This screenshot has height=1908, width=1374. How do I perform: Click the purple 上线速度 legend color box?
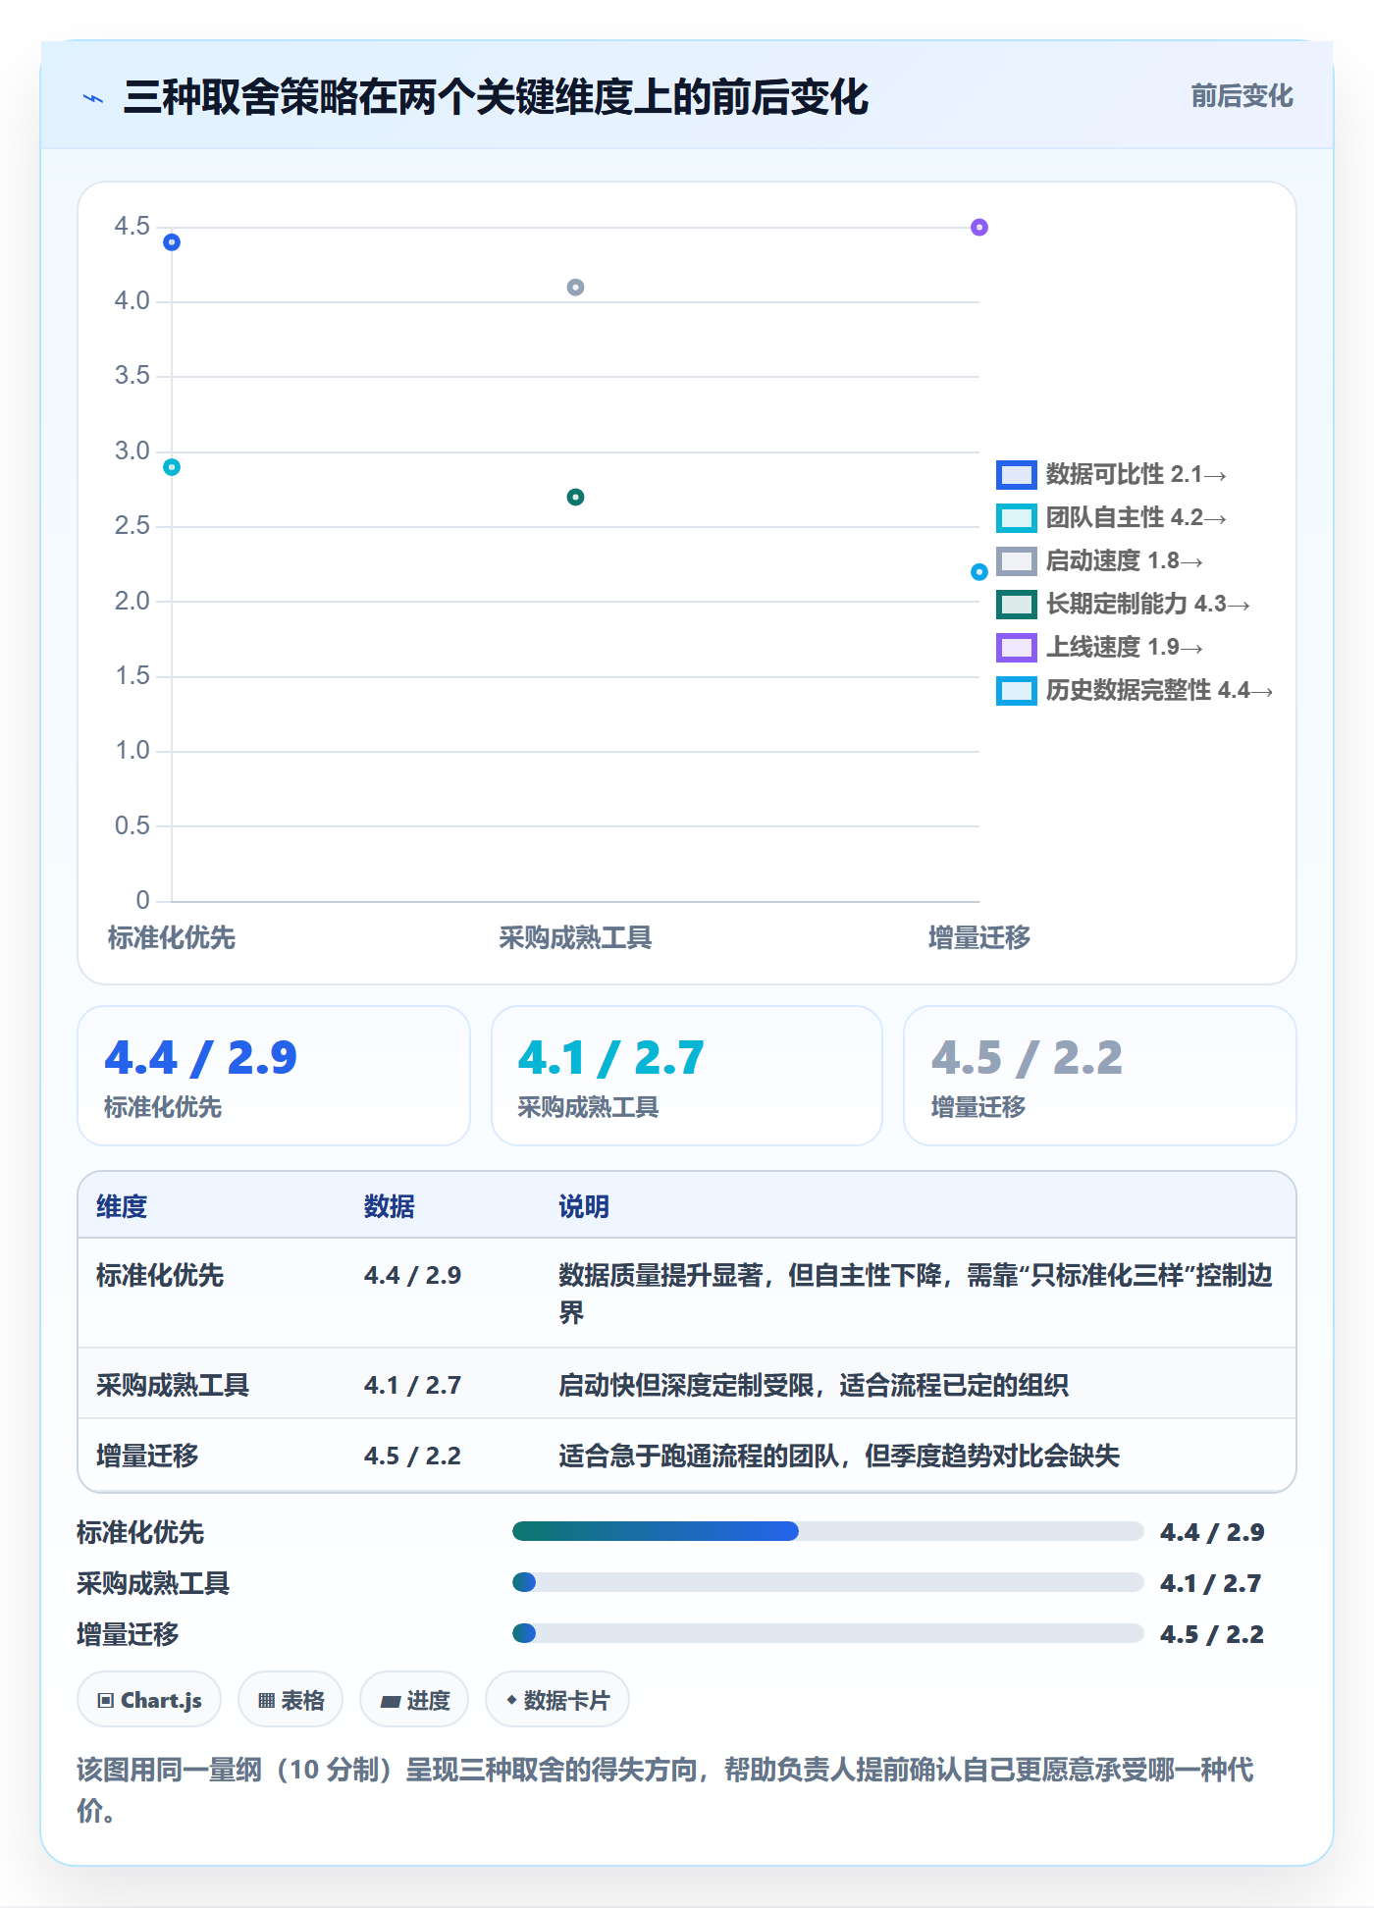[x=1016, y=648]
